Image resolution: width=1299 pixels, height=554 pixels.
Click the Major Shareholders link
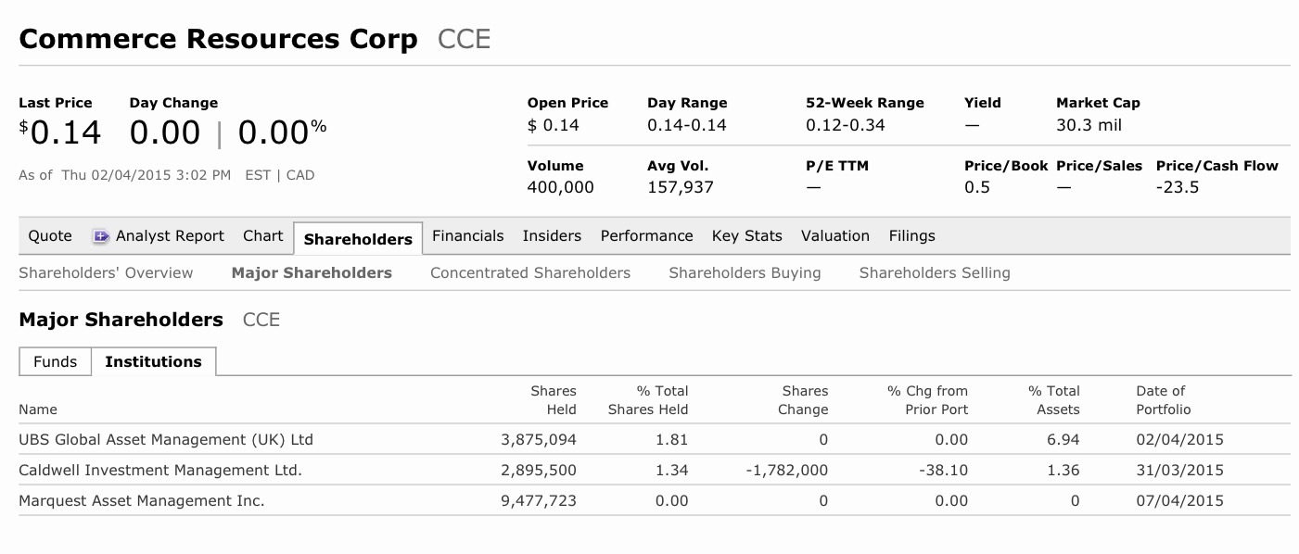click(x=312, y=272)
